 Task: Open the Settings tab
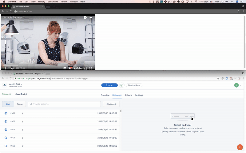[139, 95]
